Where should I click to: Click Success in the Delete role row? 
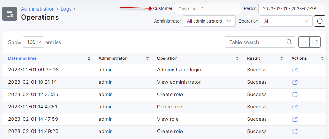(257, 107)
